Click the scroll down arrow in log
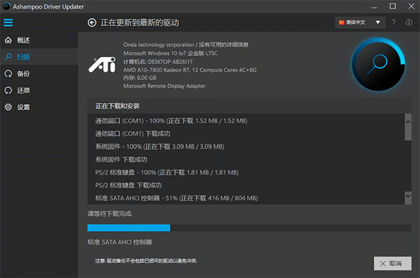The width and height of the screenshot is (420, 278). (408, 195)
